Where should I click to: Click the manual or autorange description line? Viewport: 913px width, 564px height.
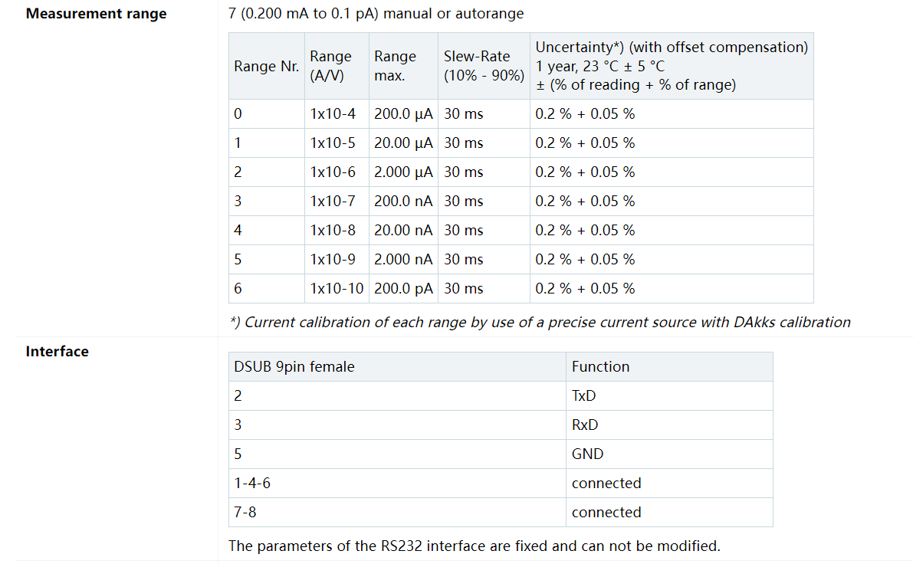(376, 13)
